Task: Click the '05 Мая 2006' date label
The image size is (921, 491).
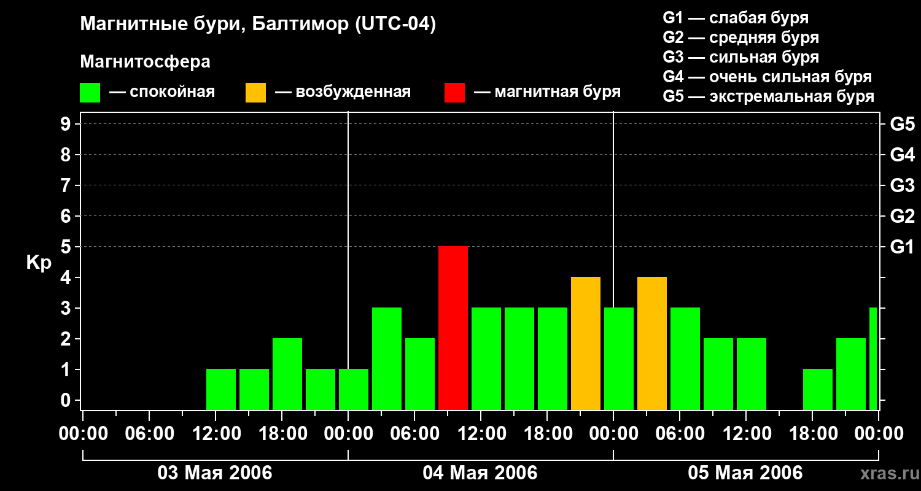Action: [x=745, y=473]
